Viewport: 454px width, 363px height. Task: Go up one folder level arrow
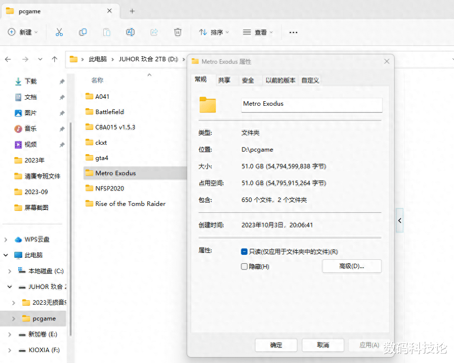click(54, 59)
